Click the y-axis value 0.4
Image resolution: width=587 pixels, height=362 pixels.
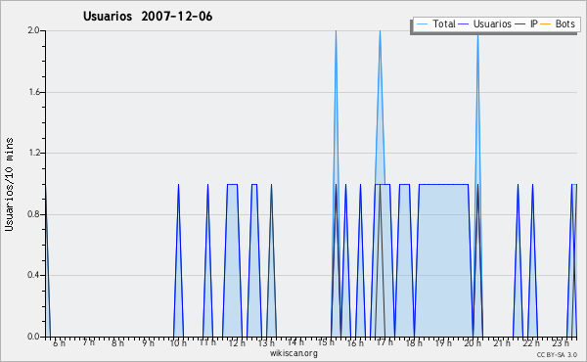click(x=33, y=276)
